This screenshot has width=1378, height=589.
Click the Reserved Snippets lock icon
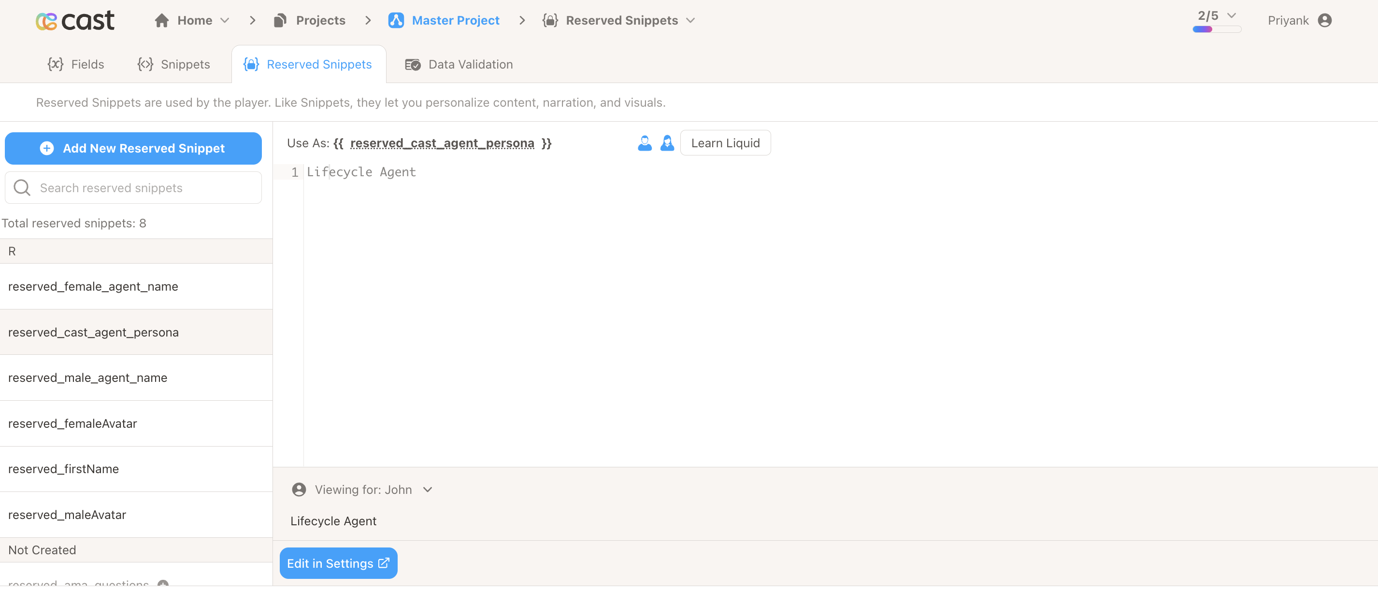tap(250, 64)
